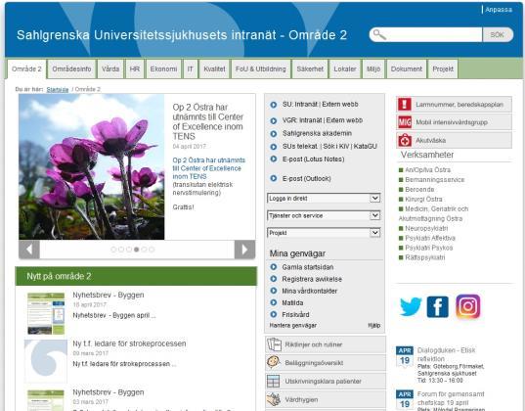Open the Dialogduken - Etisk reflektion event
The width and height of the screenshot is (525, 411).
447,354
